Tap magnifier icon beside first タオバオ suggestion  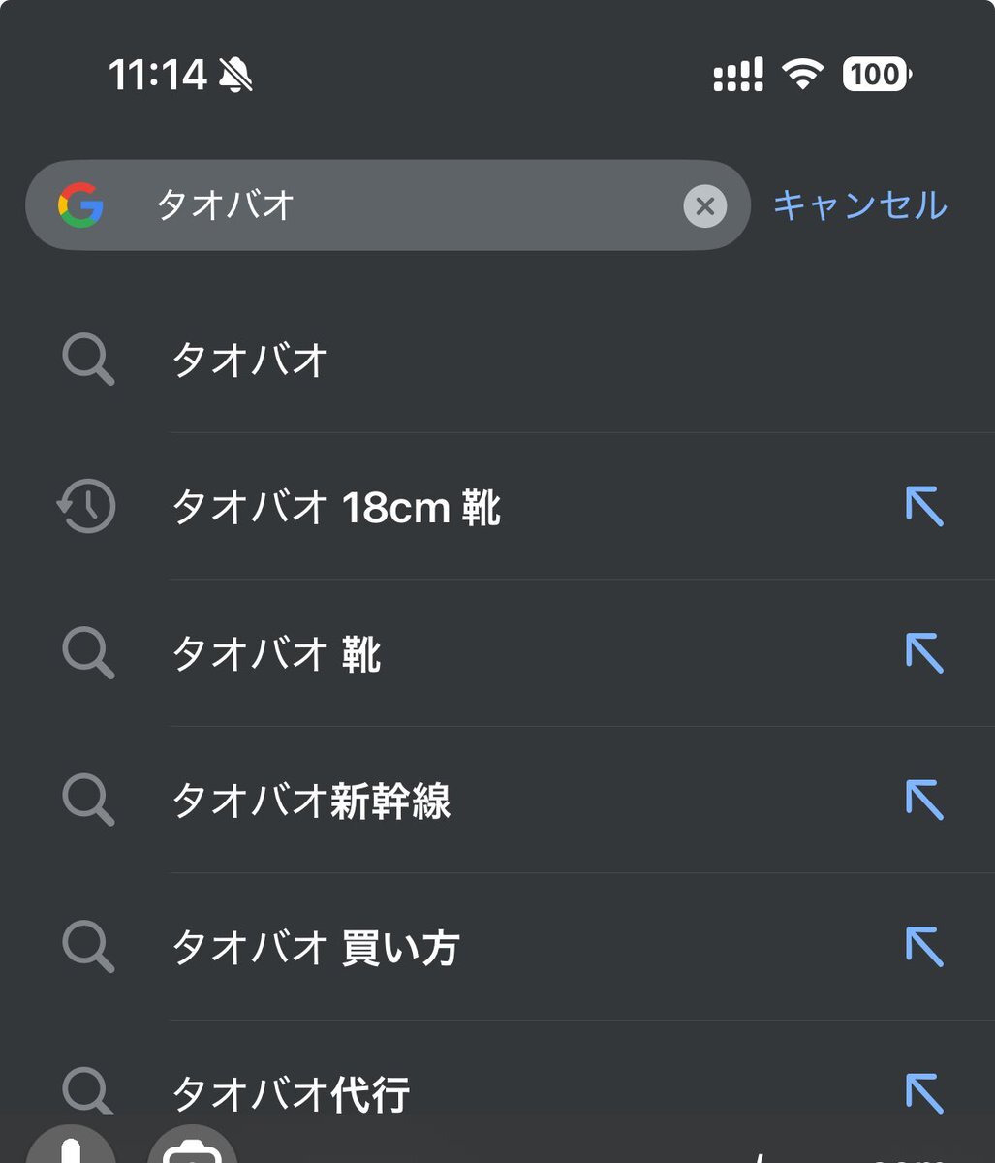tap(88, 361)
